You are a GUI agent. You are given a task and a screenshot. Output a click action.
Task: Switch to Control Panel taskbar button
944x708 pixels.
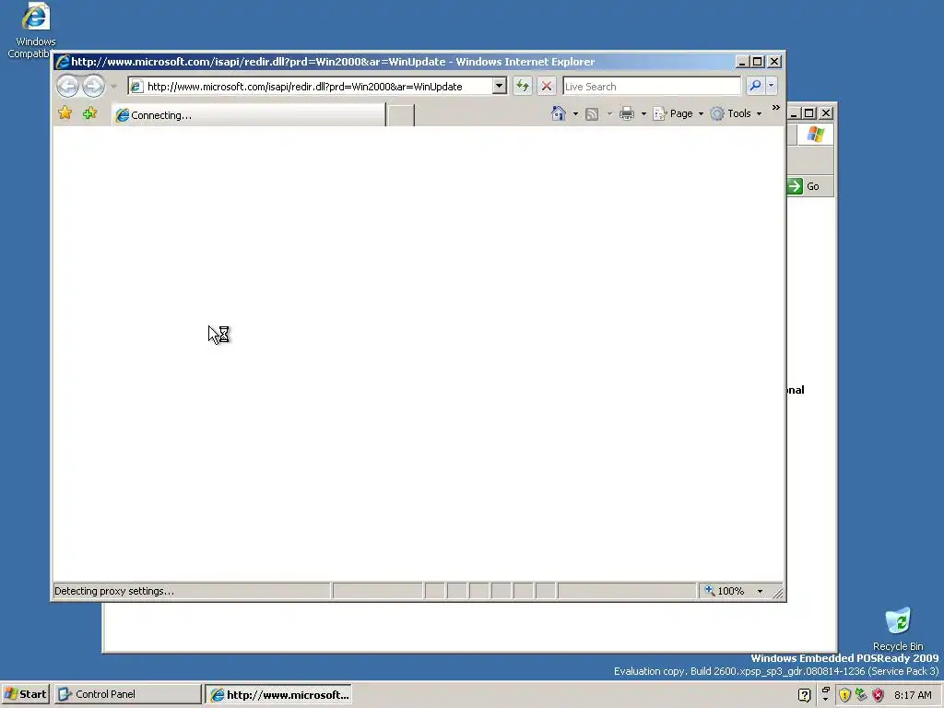point(127,694)
